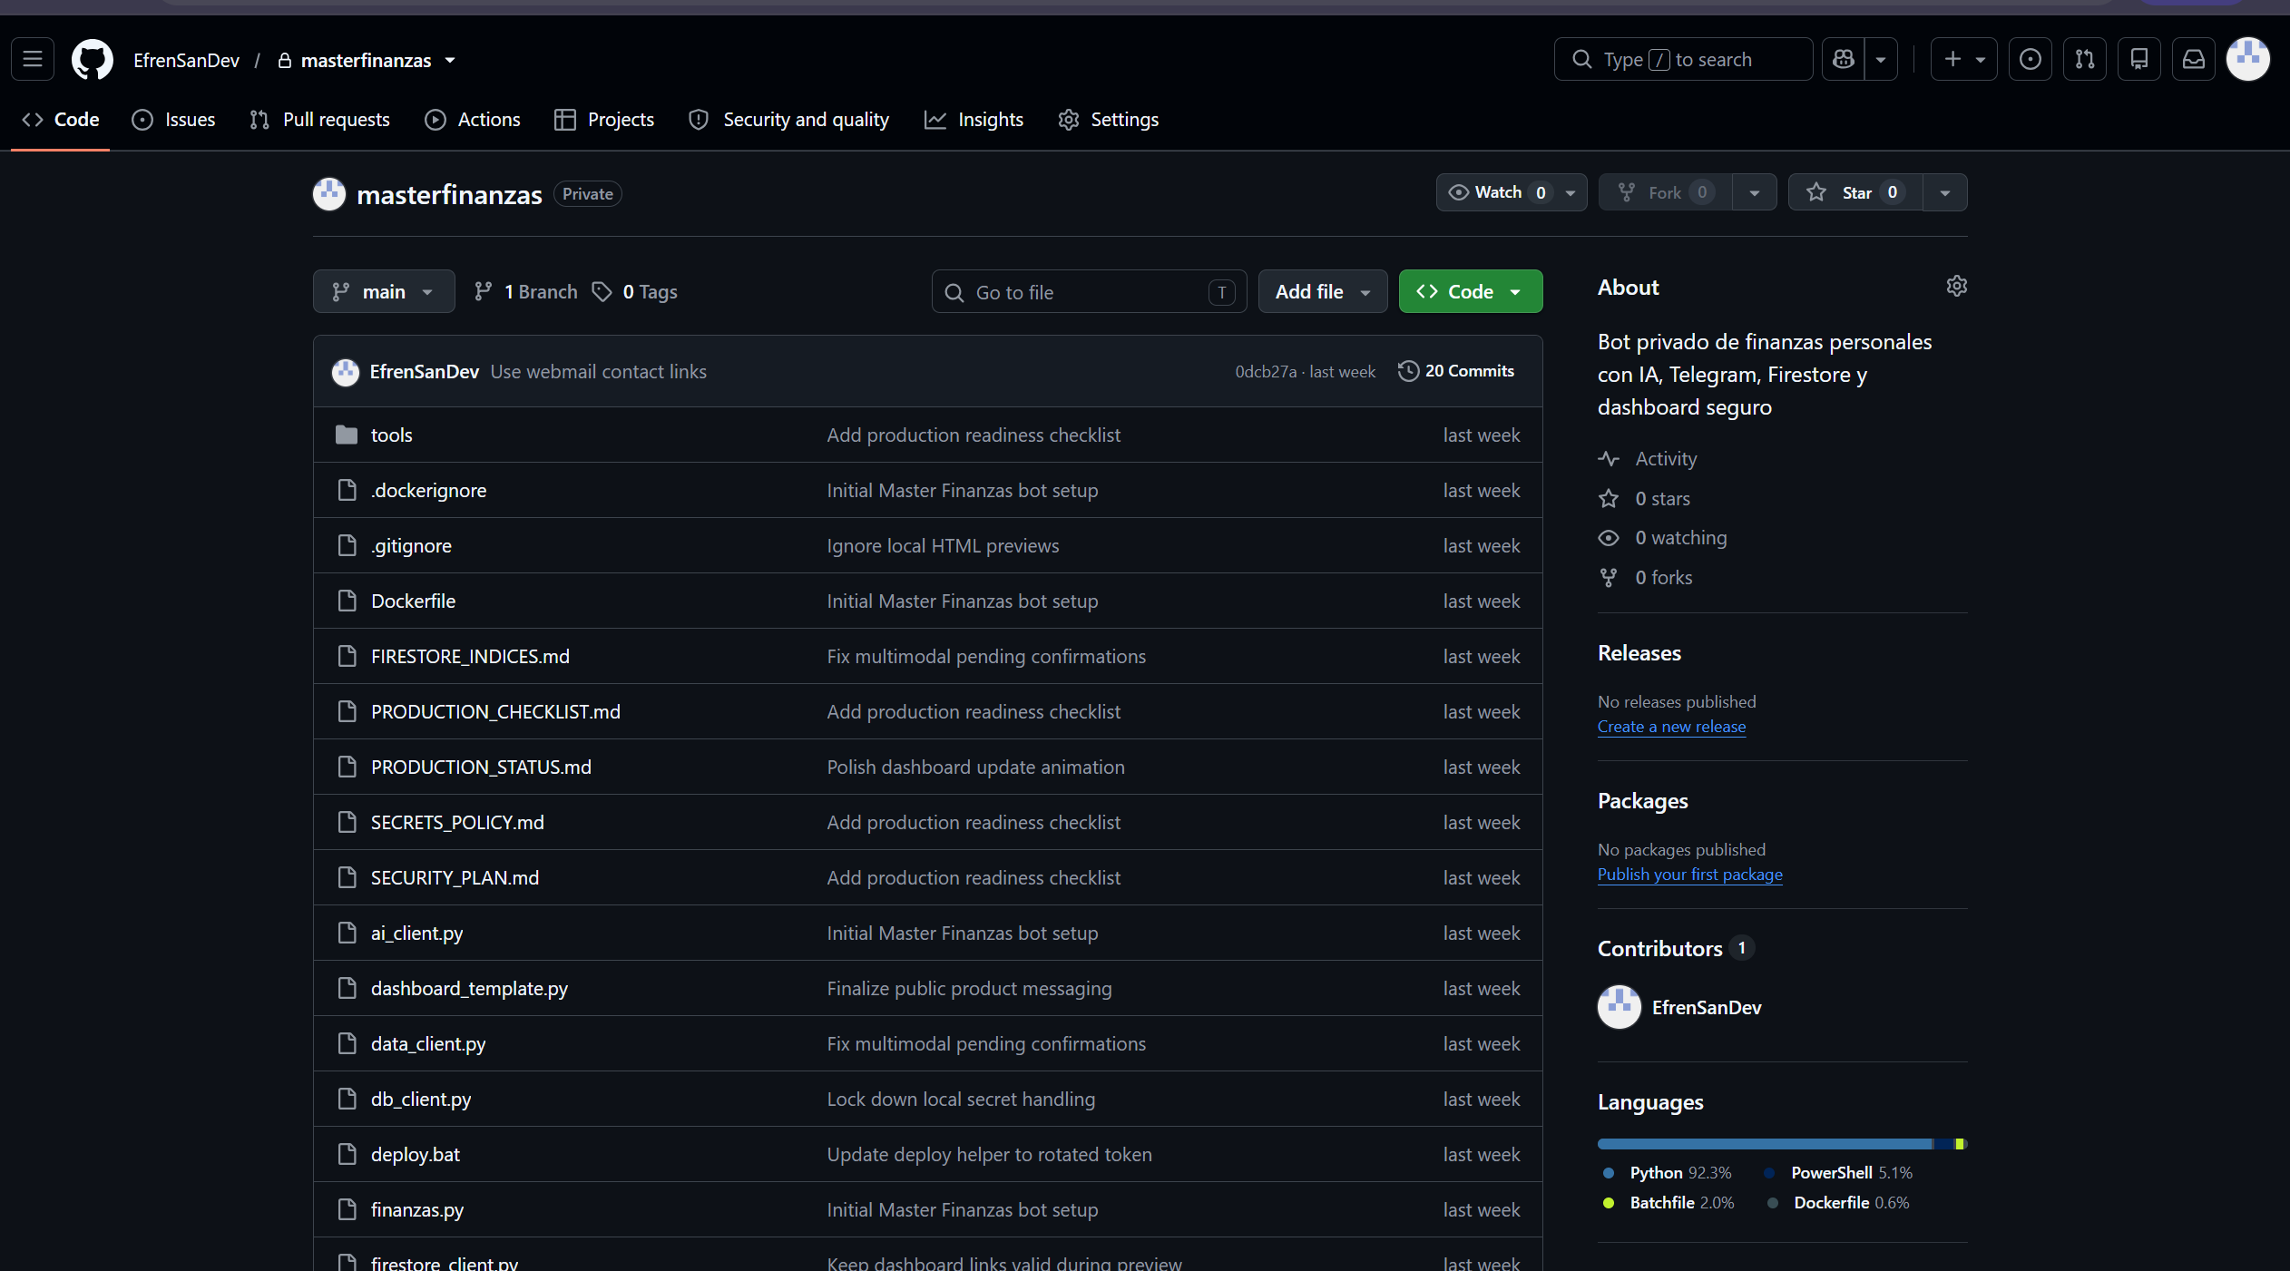
Task: Click Python 92.3% language entry
Action: (1668, 1173)
